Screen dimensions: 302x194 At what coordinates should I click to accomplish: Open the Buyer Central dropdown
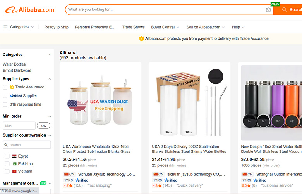pyautogui.click(x=165, y=27)
